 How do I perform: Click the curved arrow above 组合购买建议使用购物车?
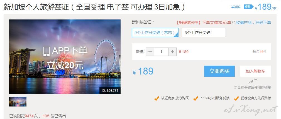(x=253, y=81)
